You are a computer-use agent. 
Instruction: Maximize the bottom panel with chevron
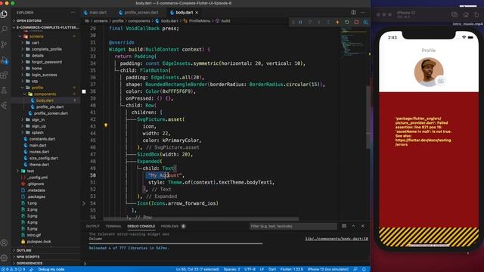click(x=353, y=226)
